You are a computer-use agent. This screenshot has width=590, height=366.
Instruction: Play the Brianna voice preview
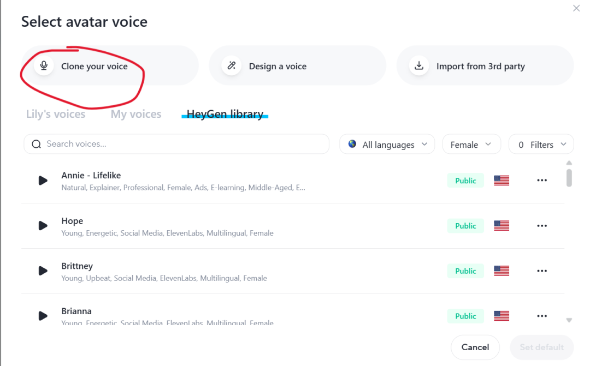click(x=43, y=316)
